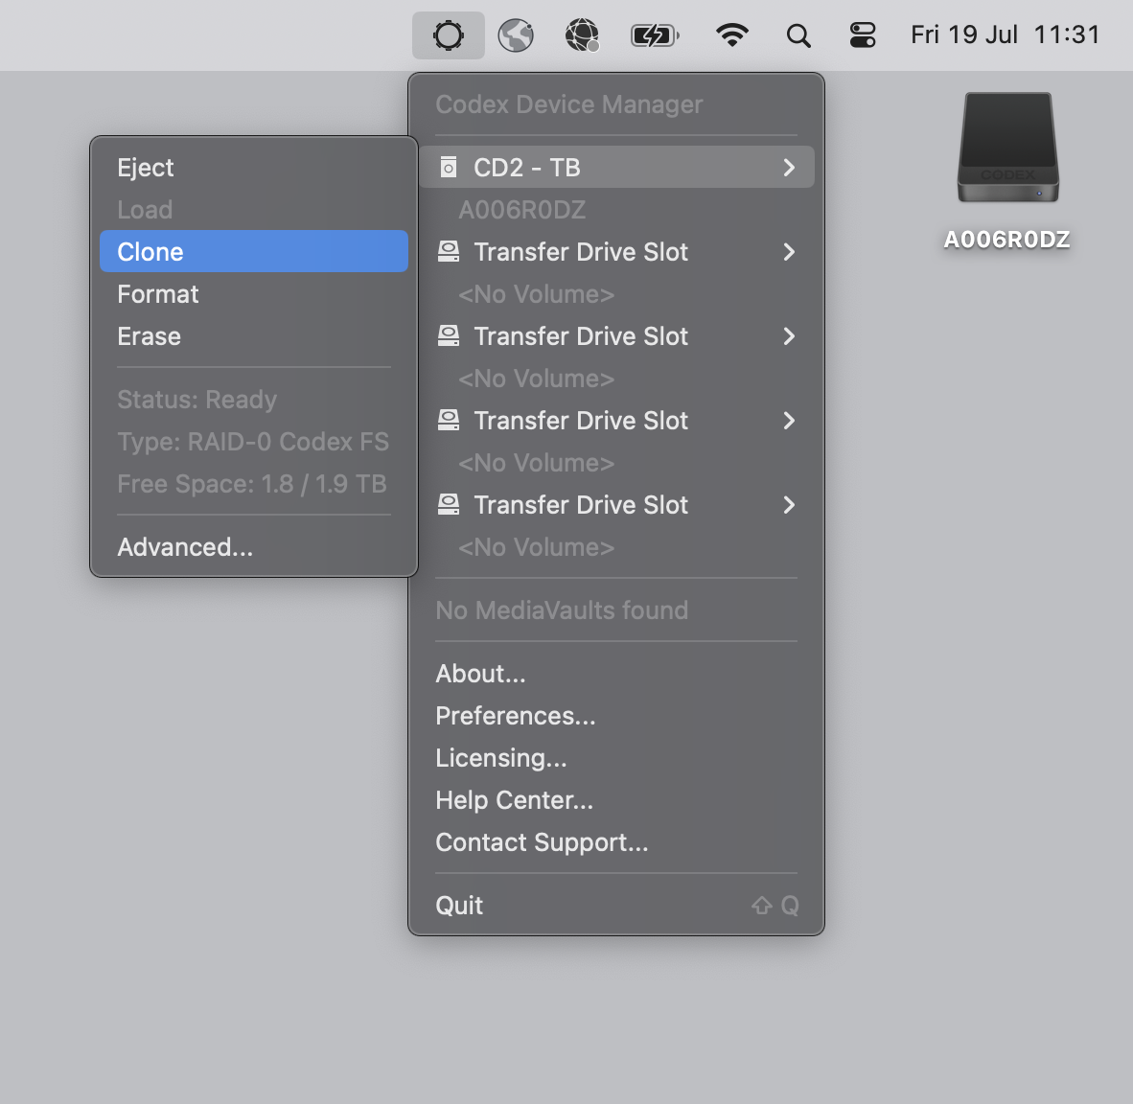Click the grayed Load menu entry
The width and height of the screenshot is (1133, 1104).
click(254, 210)
